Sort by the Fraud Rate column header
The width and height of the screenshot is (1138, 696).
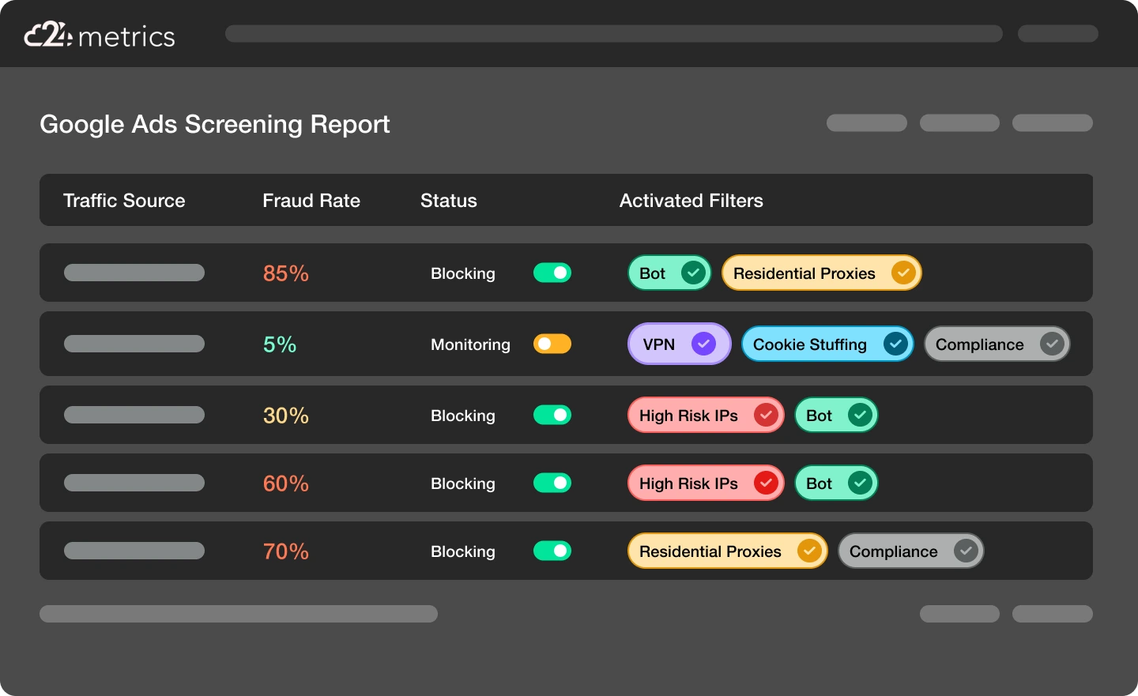click(311, 201)
